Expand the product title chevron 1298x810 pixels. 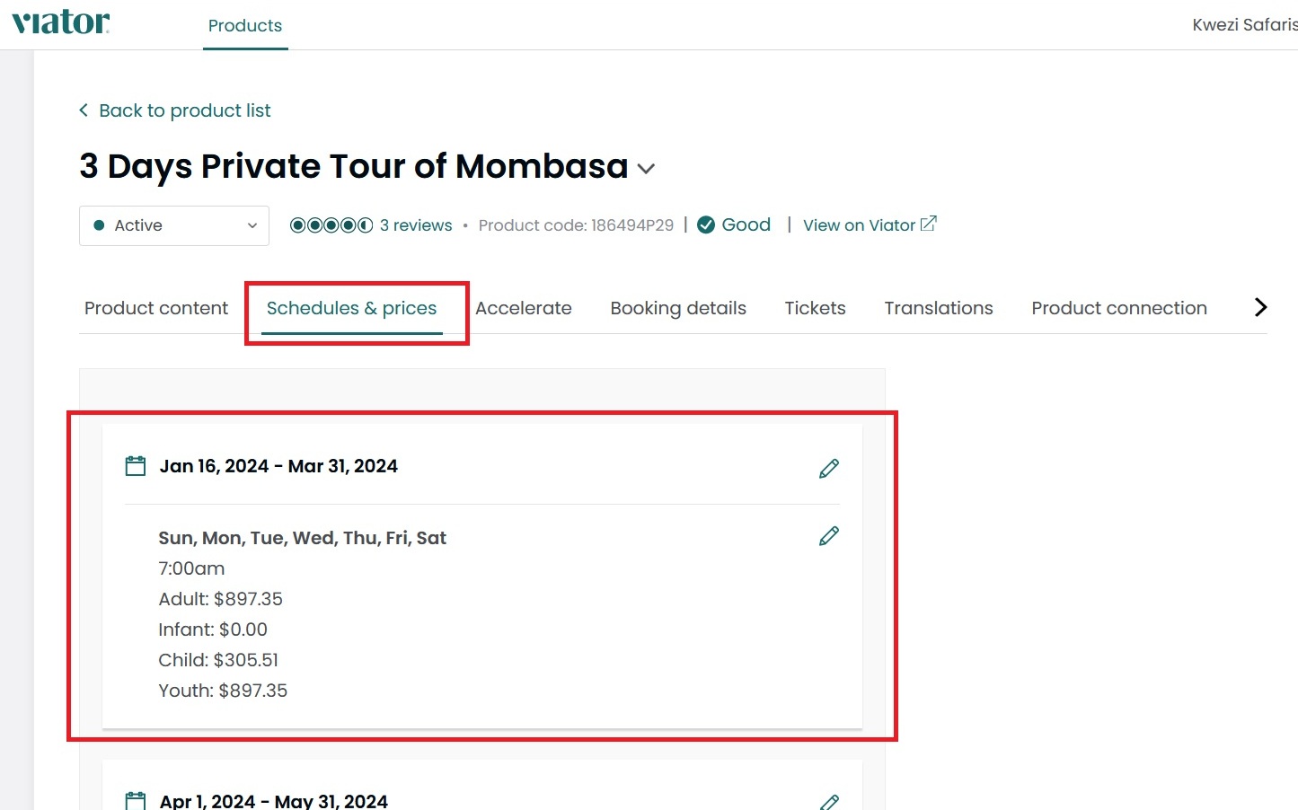646,169
